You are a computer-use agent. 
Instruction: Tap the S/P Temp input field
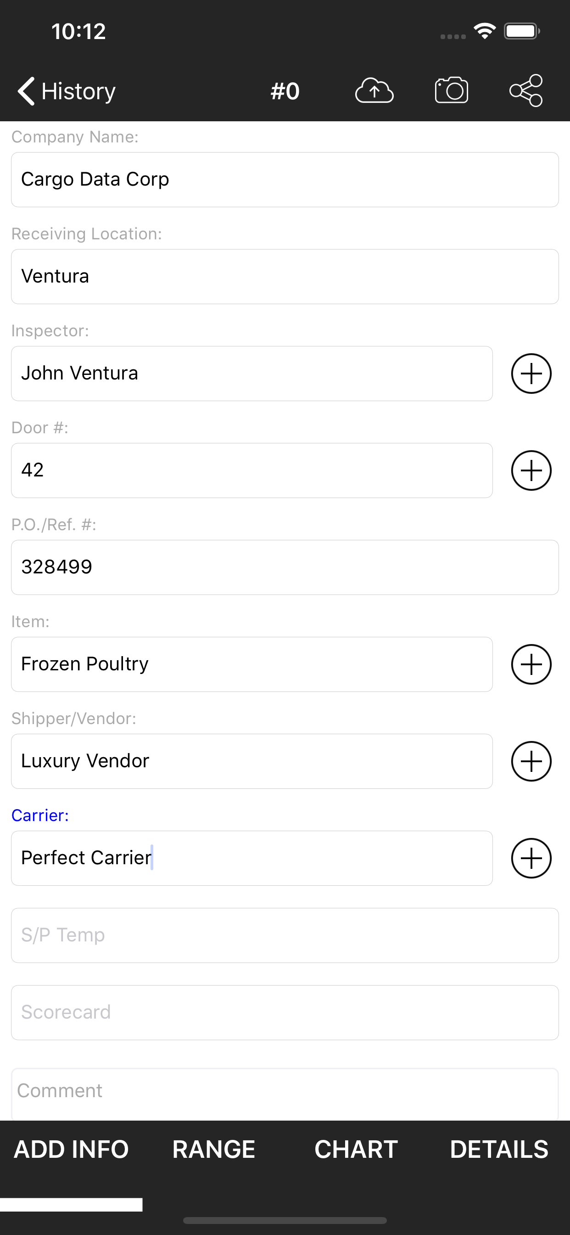point(285,935)
